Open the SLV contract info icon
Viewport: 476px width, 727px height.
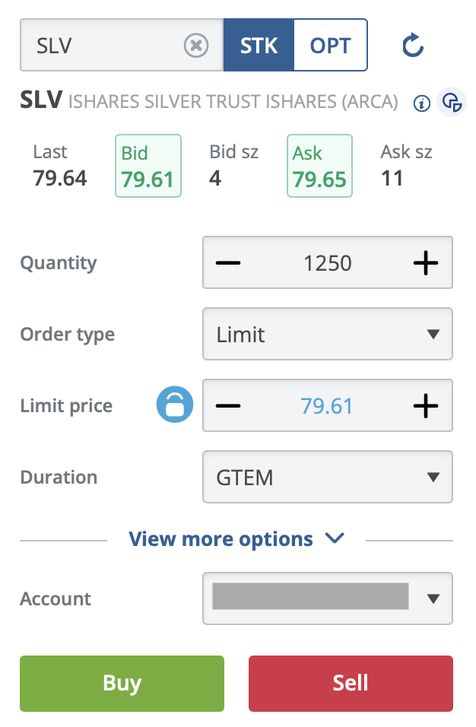421,103
